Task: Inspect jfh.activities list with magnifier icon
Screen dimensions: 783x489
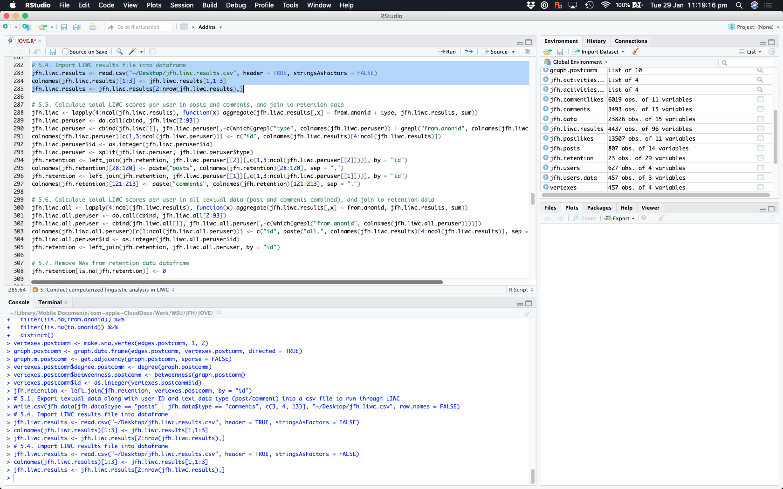Action: (760, 80)
